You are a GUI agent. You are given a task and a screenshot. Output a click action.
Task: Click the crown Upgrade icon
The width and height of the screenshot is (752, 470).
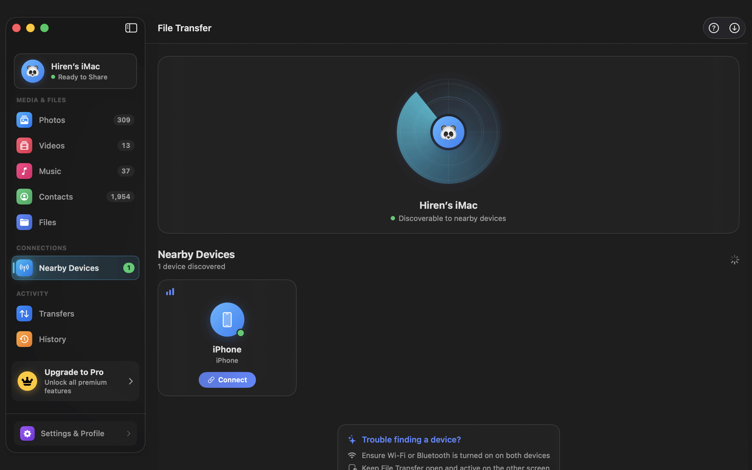pos(27,381)
